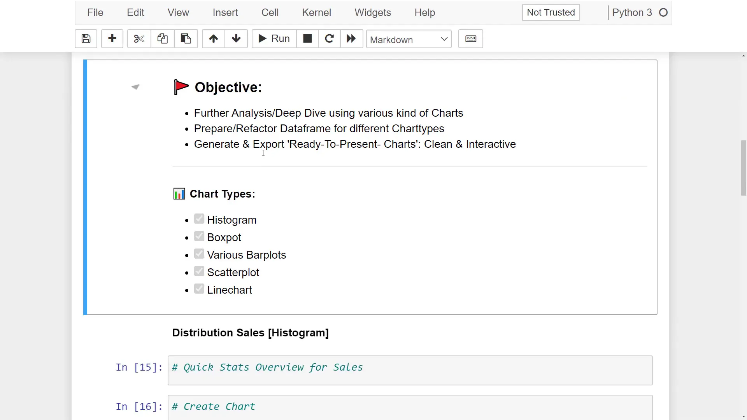Open the Markdown cell type dropdown
747x420 pixels.
409,39
